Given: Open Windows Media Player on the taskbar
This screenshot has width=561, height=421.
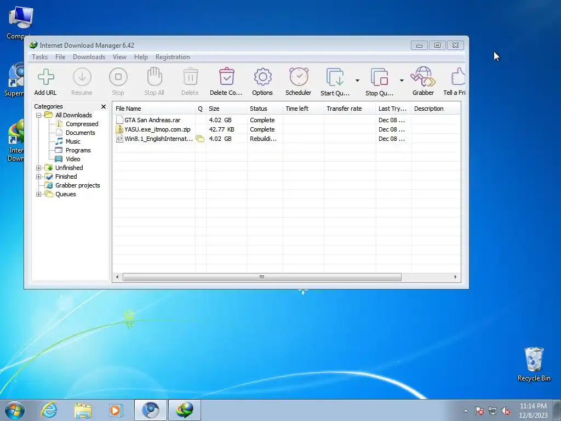Looking at the screenshot, I should click(x=116, y=410).
